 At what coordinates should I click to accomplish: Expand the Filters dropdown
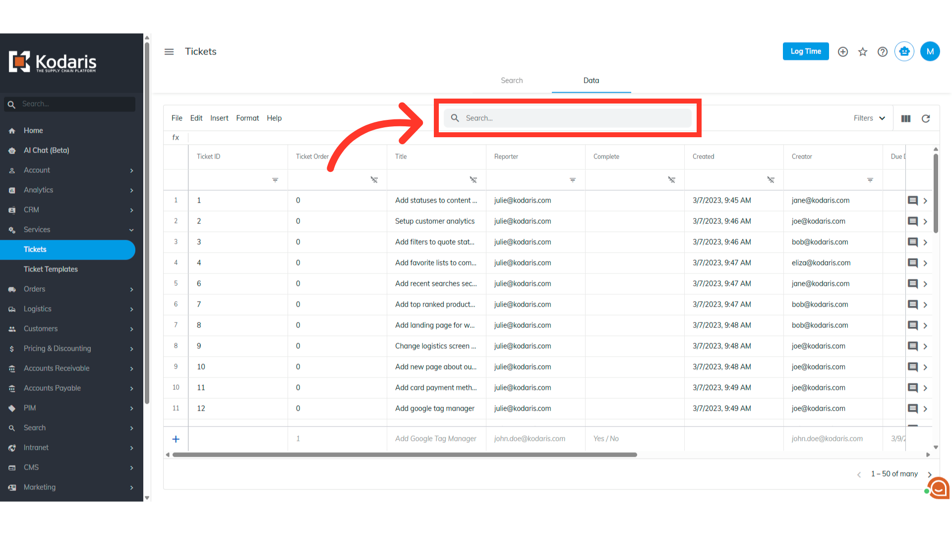pos(869,118)
